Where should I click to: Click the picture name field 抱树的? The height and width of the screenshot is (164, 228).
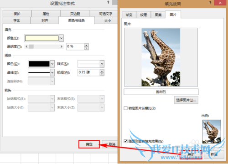click(161, 92)
